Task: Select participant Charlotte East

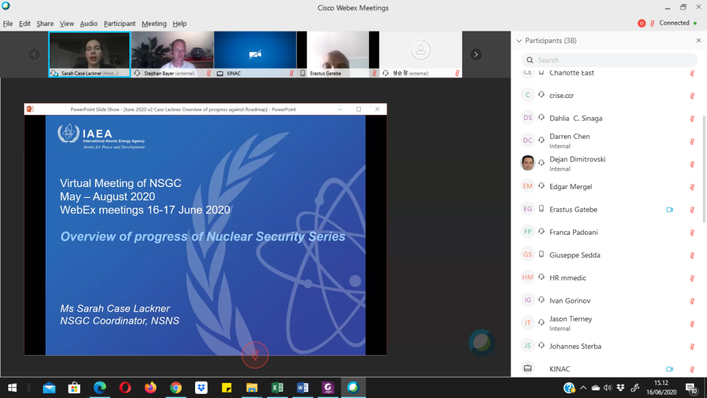Action: [609, 73]
